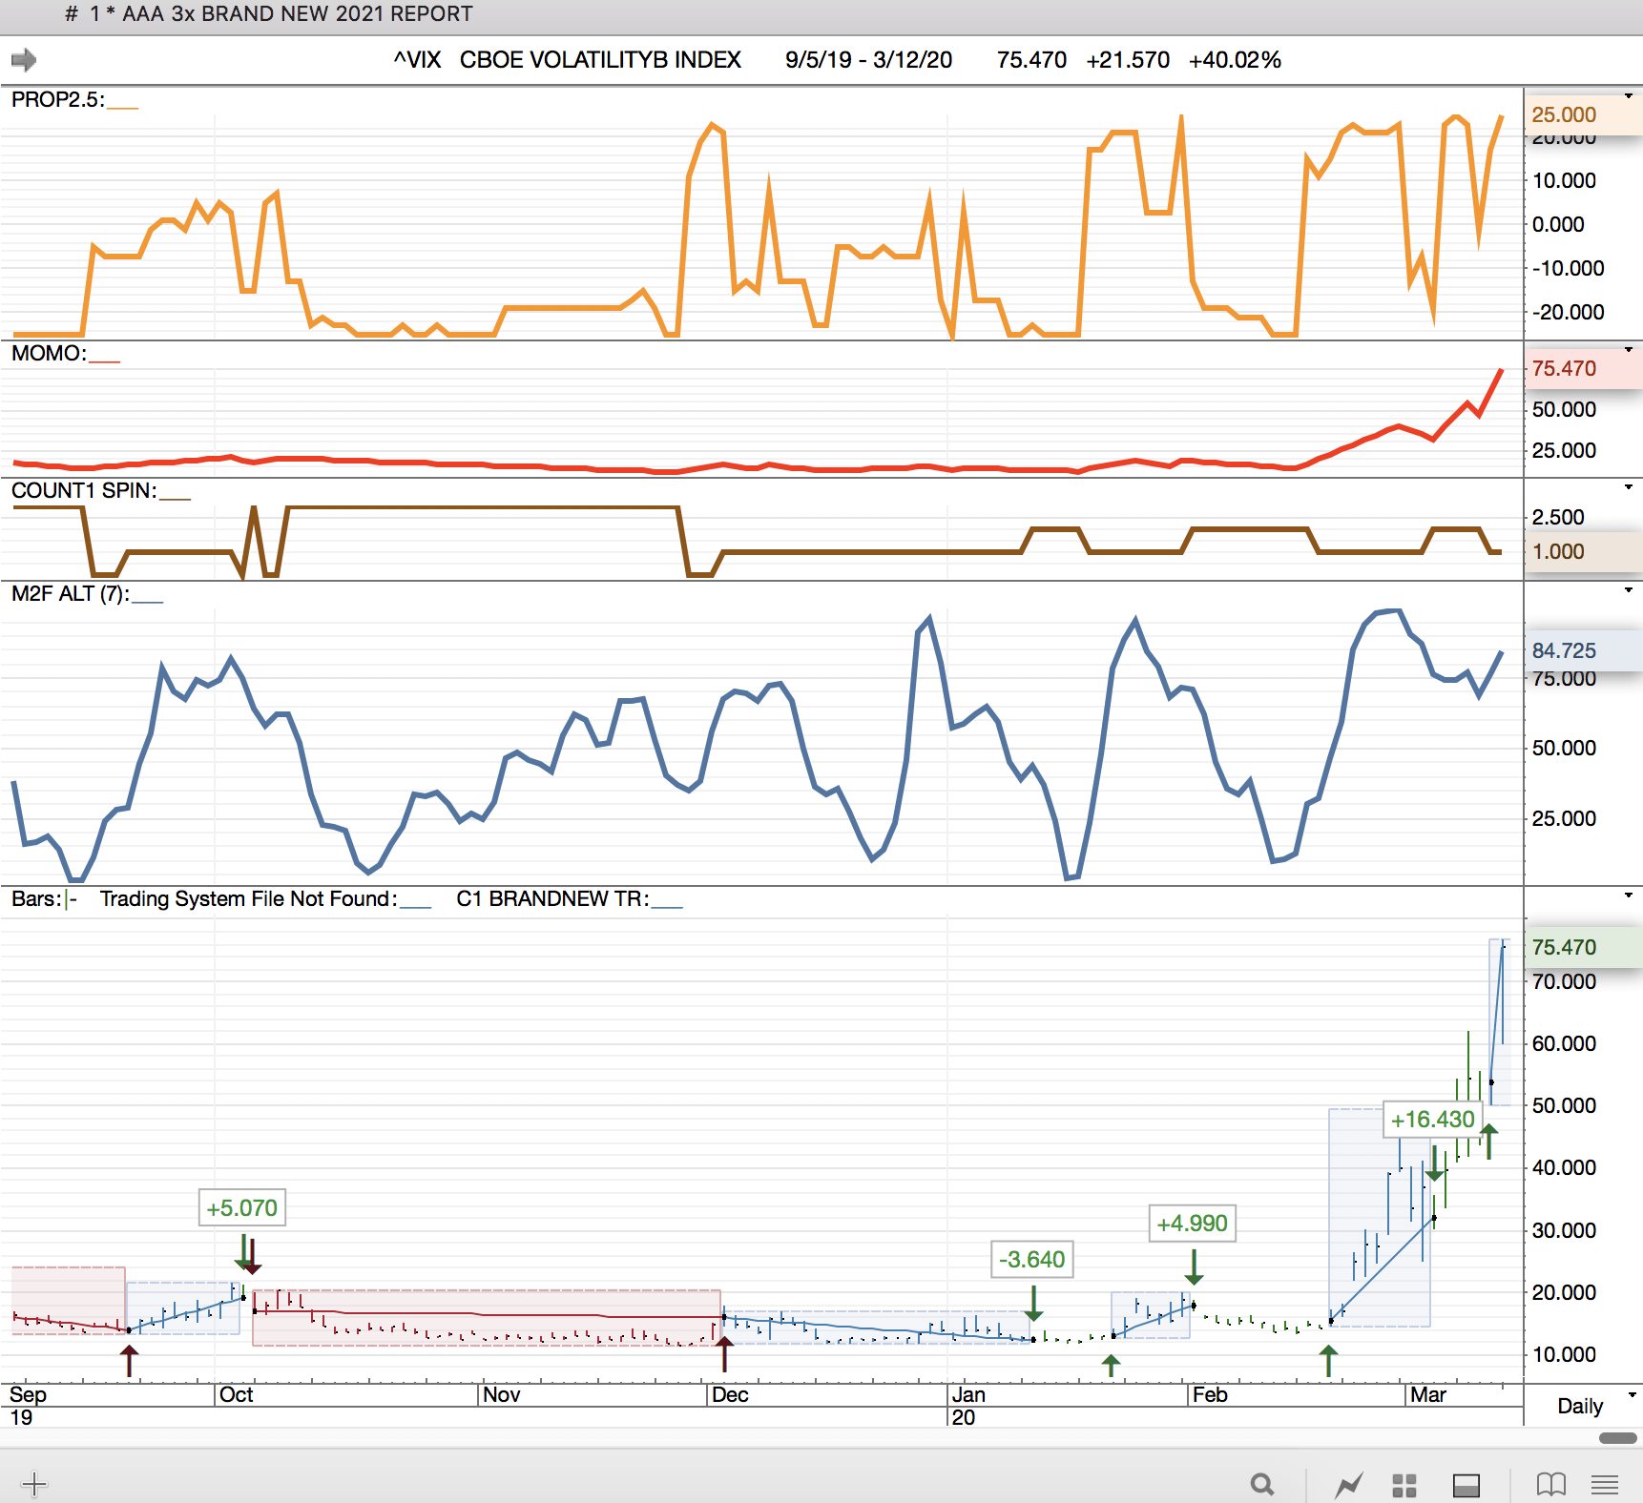Image resolution: width=1643 pixels, height=1503 pixels.
Task: Expand the M2F ALT pane menu arrow
Action: [1629, 590]
